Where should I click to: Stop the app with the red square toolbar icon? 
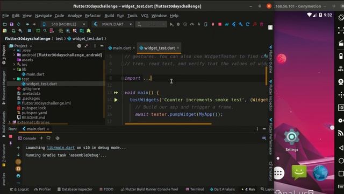click(x=220, y=24)
